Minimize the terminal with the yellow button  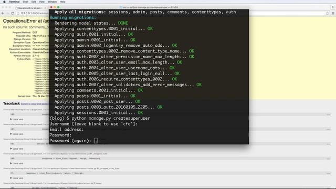pyautogui.click(x=55, y=7)
